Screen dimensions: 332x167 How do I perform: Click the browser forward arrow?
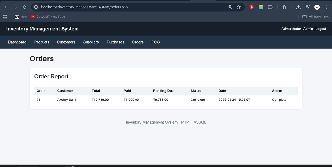point(15,7)
